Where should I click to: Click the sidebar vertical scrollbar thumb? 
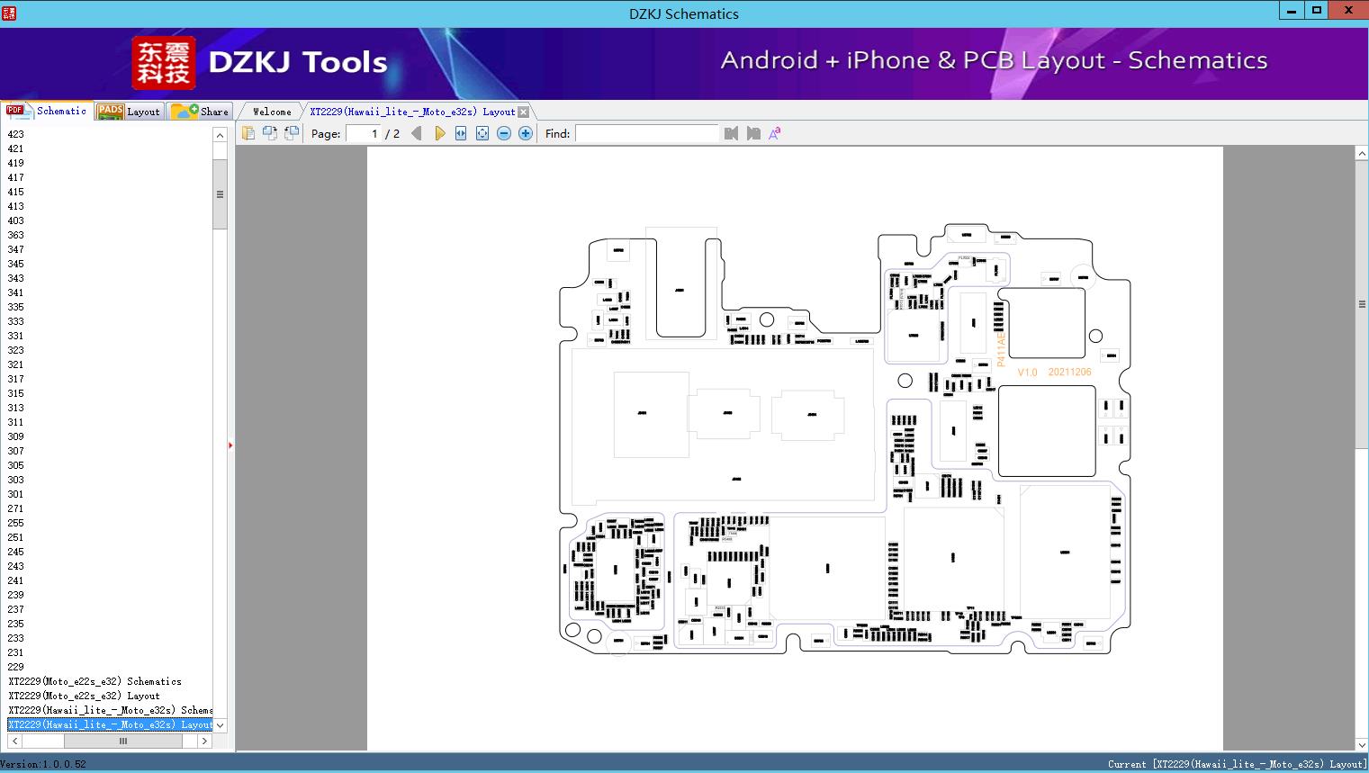click(x=220, y=194)
